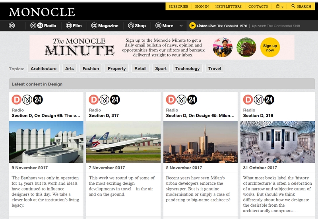
Task: Open the British Museum court thumbnail
Action: click(x=277, y=142)
